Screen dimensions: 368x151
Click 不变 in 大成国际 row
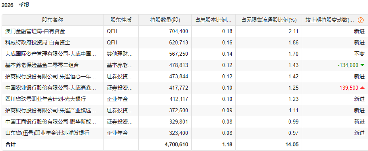tap(360, 54)
